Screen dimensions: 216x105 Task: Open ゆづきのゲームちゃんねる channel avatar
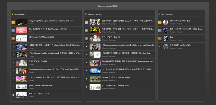pos(166,47)
